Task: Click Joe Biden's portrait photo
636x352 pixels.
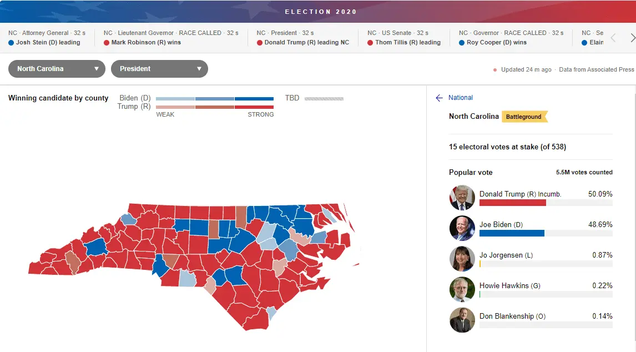Action: (x=462, y=228)
